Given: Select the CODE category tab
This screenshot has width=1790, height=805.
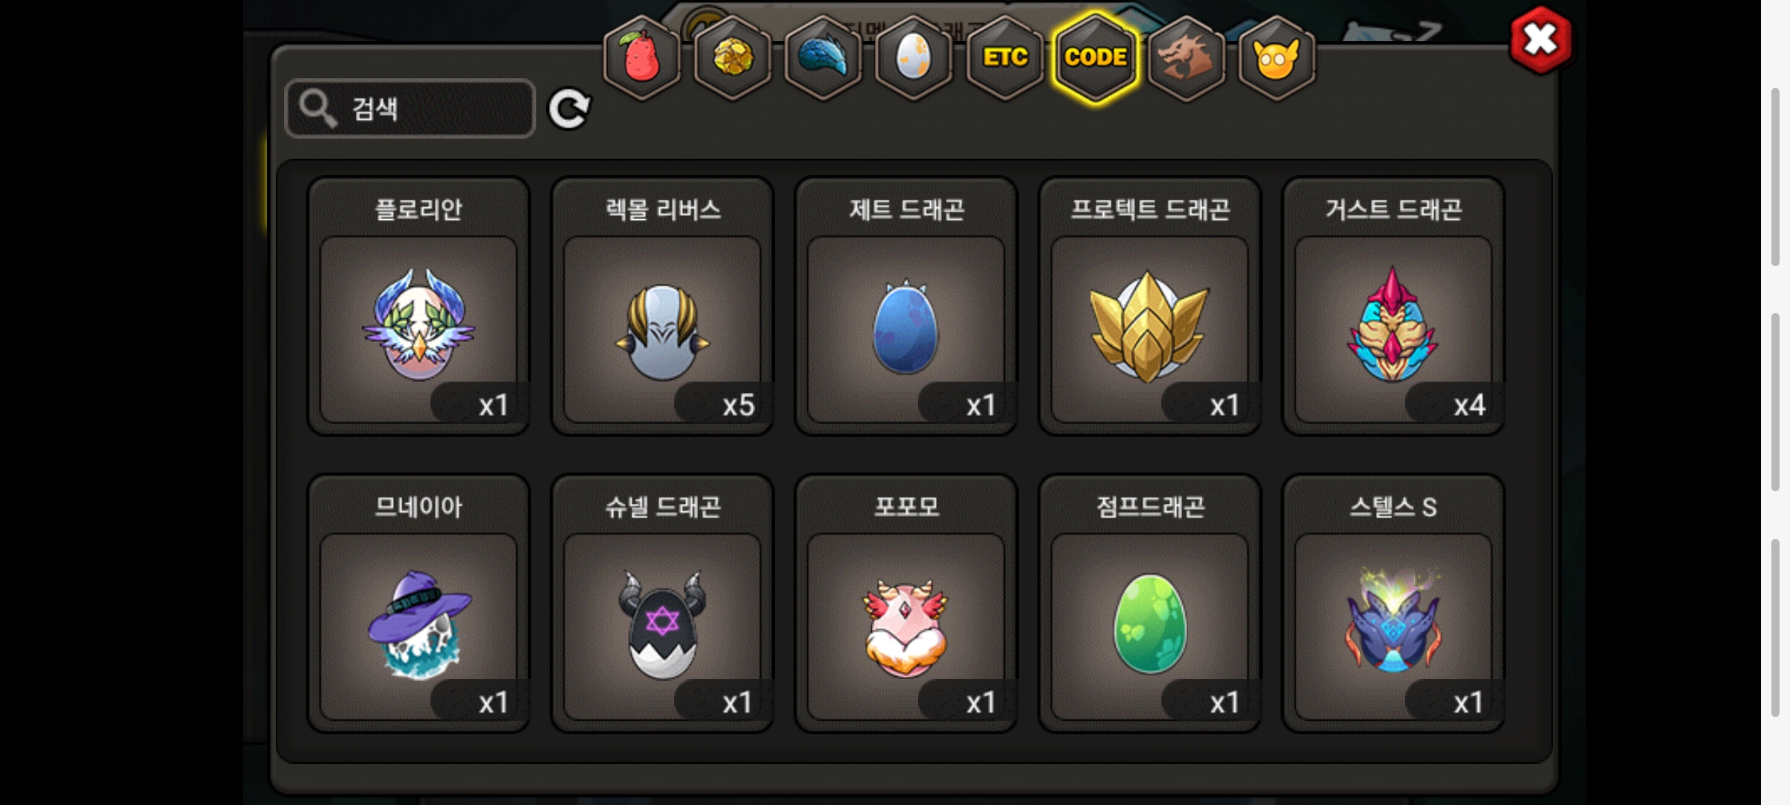Looking at the screenshot, I should pos(1096,58).
